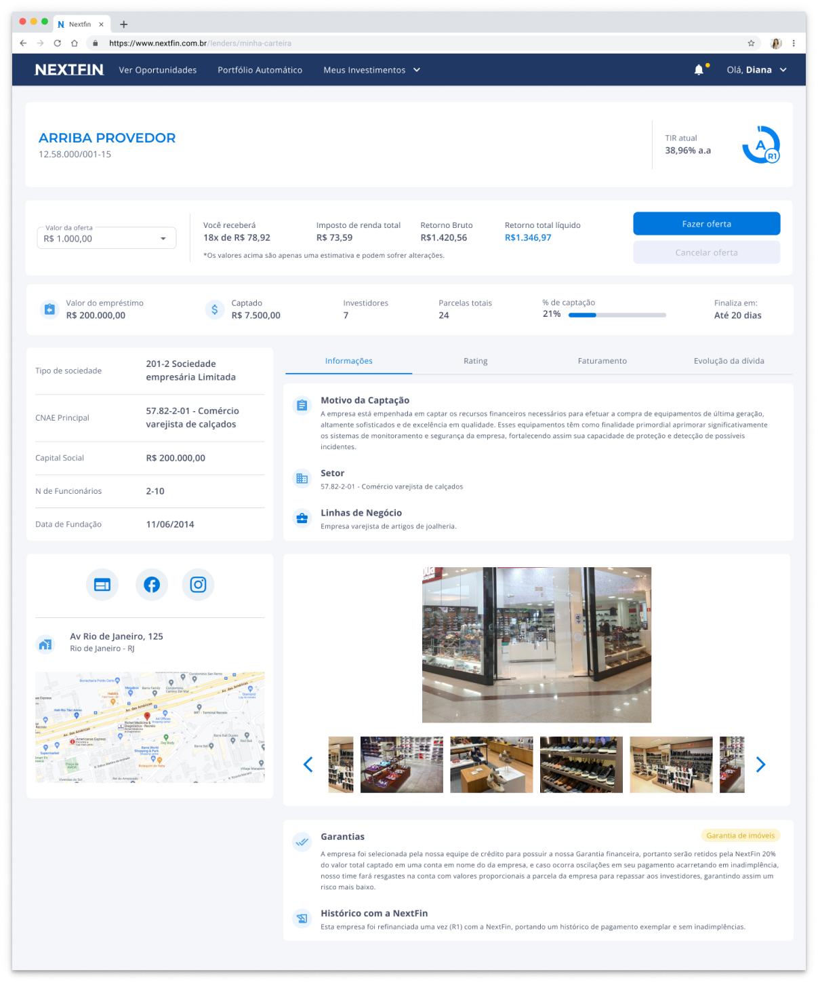Screen dimensions: 818x983
Task: Open browser three-dot menu
Action: (794, 43)
